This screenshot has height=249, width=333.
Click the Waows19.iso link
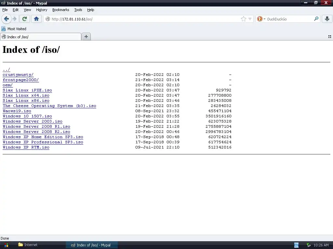[x=17, y=111]
